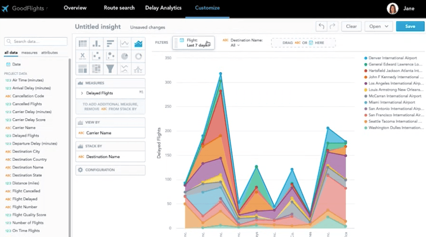Select the combo chart visualization icon
Viewport: 426px width, 237px height.
pyautogui.click(x=138, y=69)
